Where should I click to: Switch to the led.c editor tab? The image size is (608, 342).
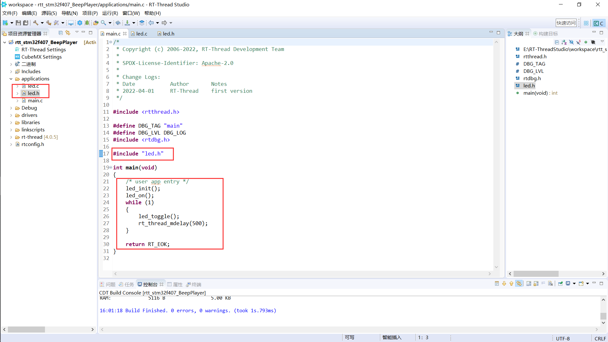(141, 34)
